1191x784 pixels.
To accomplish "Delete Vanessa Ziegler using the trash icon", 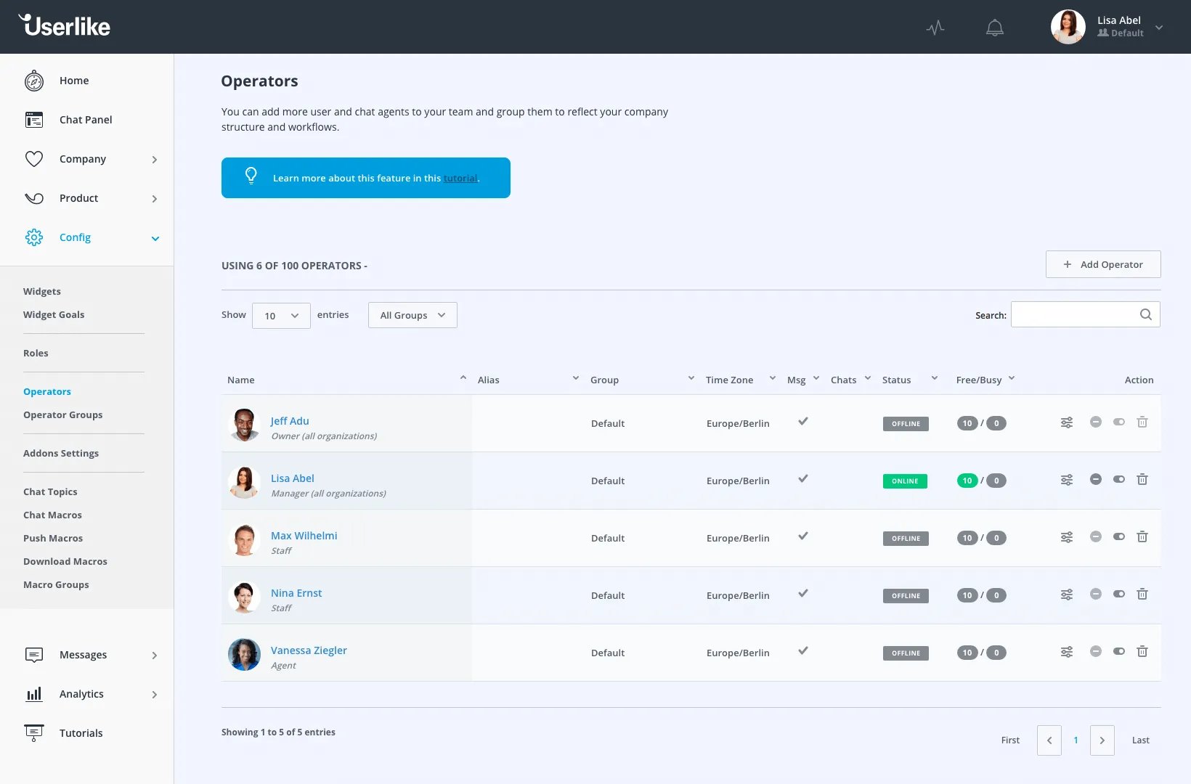I will click(x=1142, y=652).
